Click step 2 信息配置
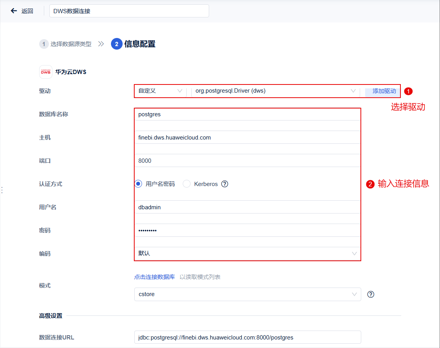Viewport: 440px width, 348px height. pyautogui.click(x=133, y=44)
